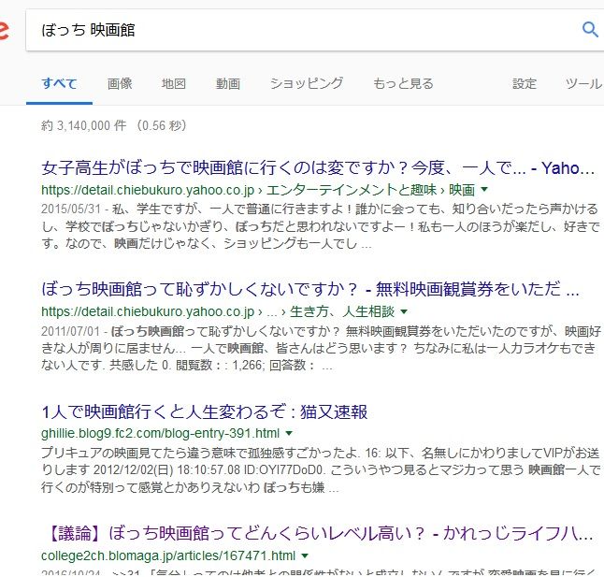The height and width of the screenshot is (577, 604).
Task: Open result 1人で映画館行くと人生変わるぞ : 猫又速報
Action: (205, 411)
